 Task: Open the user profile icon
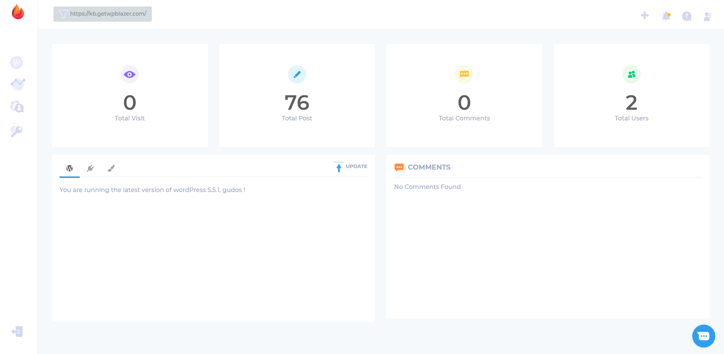tap(708, 16)
